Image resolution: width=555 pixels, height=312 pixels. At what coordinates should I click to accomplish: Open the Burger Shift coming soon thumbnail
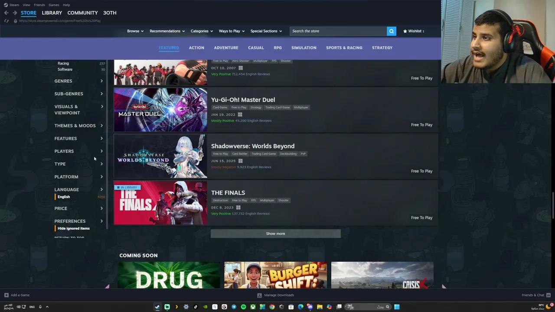click(275, 275)
